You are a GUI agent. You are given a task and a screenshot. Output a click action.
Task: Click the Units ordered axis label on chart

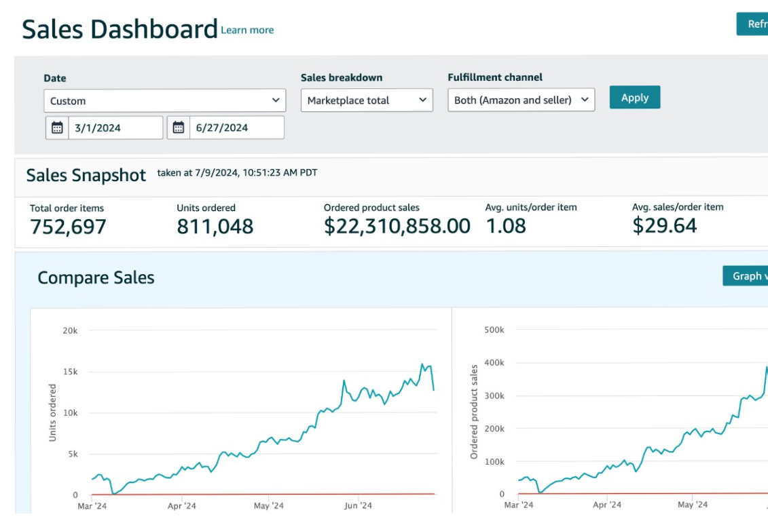point(52,413)
